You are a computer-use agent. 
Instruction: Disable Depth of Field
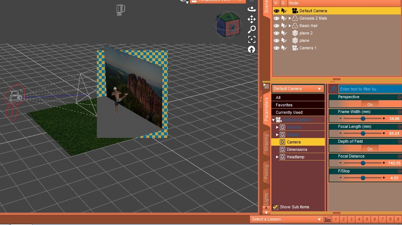(370, 149)
